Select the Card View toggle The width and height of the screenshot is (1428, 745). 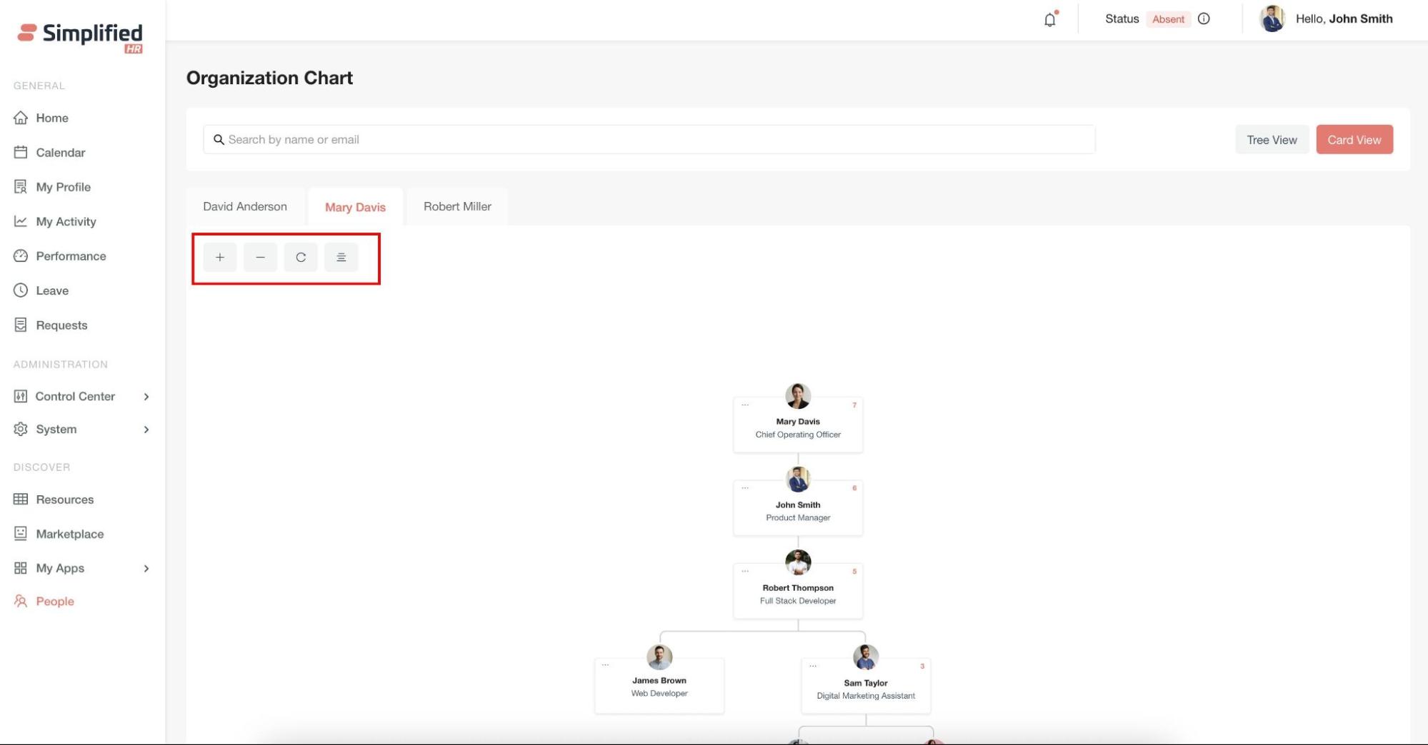click(x=1354, y=140)
